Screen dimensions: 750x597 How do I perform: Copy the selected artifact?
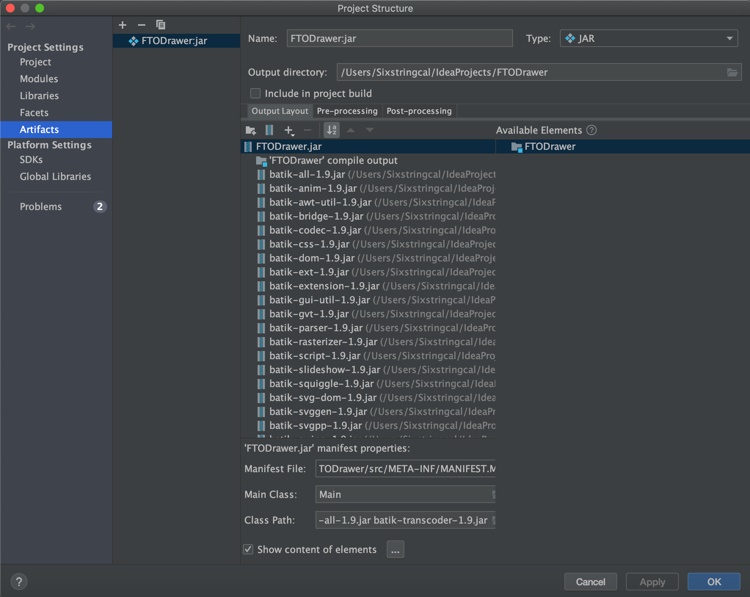(x=160, y=25)
